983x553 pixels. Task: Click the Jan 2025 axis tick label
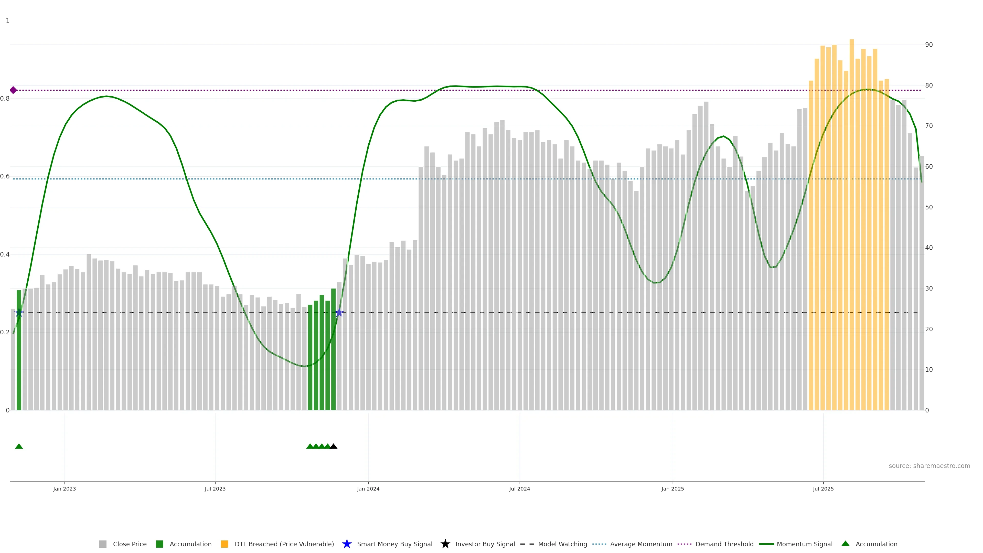tap(672, 489)
